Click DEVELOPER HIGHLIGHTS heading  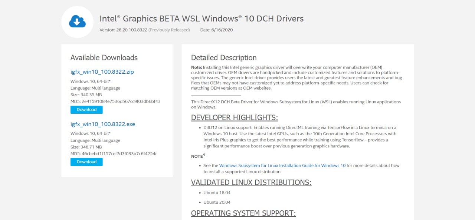click(x=235, y=118)
